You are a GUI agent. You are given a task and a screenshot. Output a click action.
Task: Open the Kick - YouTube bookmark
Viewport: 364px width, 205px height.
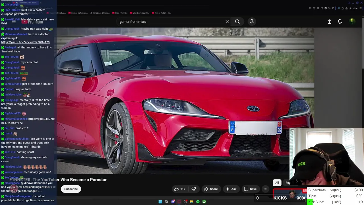point(120,13)
